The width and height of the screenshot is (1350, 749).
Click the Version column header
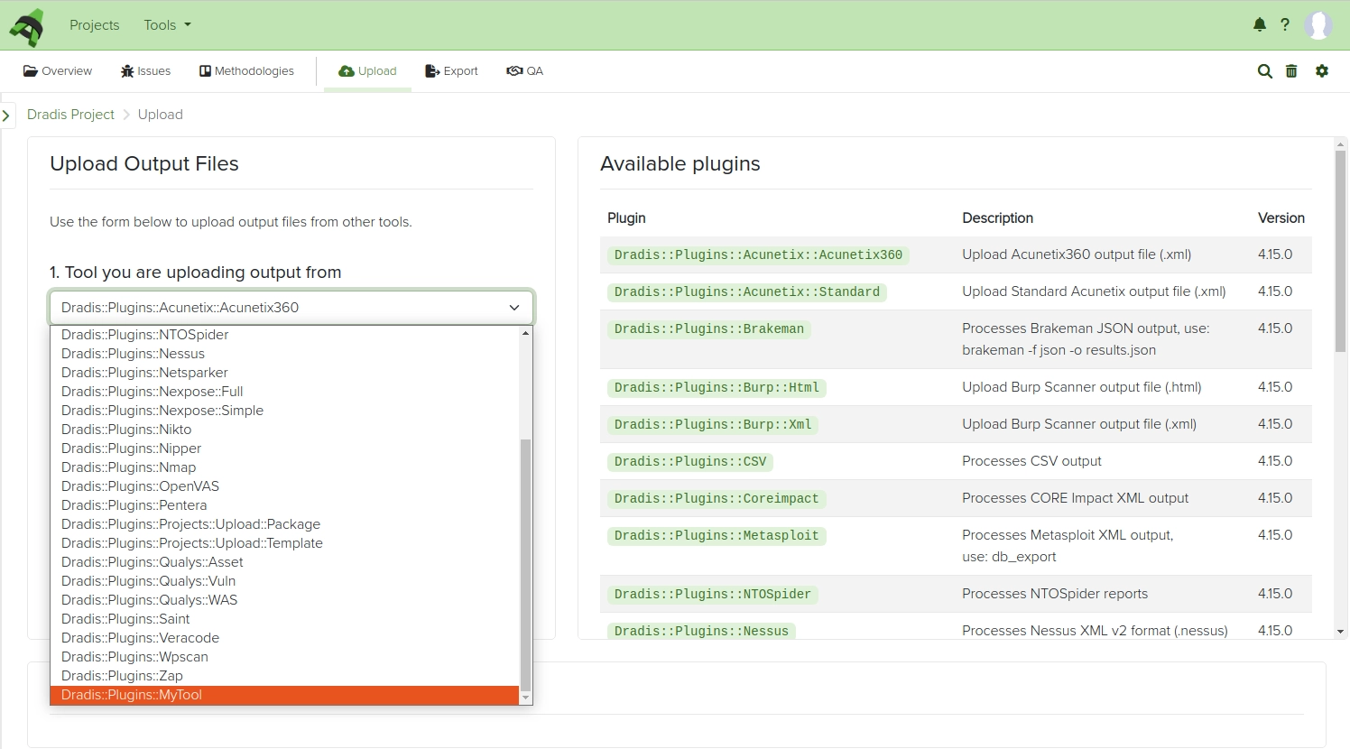click(1281, 218)
